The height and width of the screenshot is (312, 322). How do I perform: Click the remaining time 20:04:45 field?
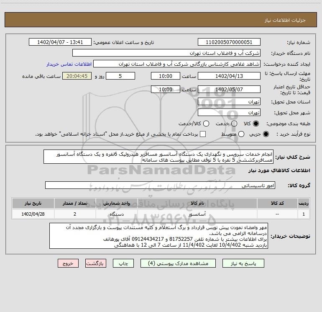[x=77, y=76]
